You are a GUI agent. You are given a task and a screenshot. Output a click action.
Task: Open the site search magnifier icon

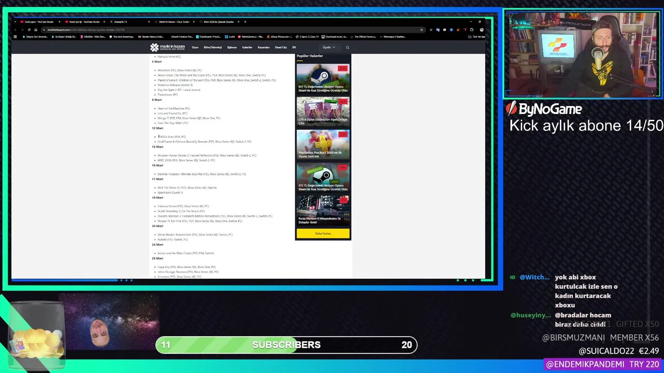(348, 47)
